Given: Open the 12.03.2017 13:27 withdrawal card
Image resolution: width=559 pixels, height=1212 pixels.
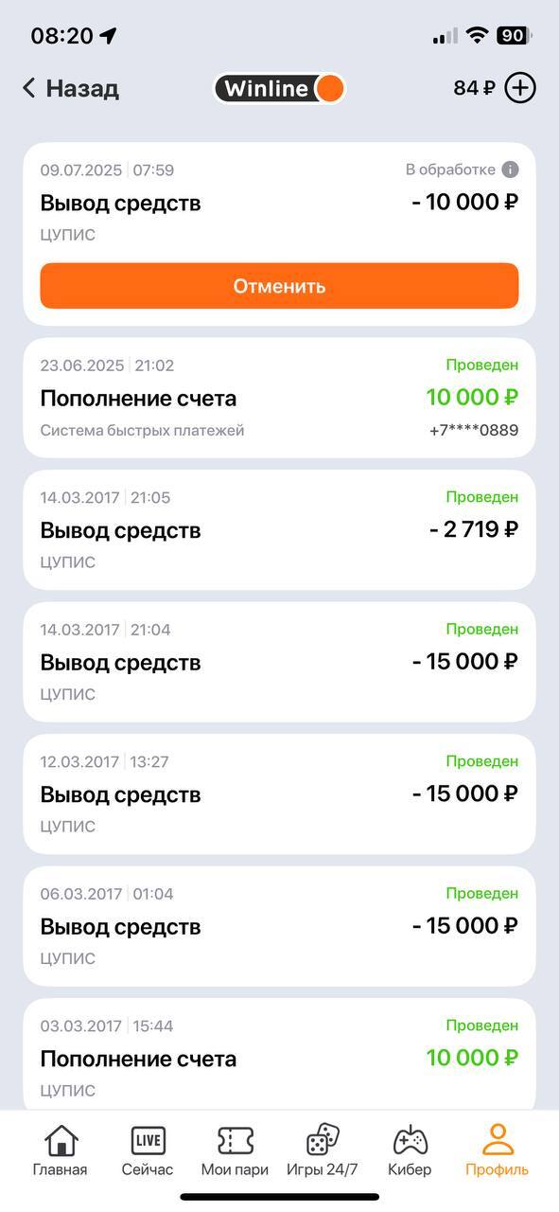Looking at the screenshot, I should [279, 794].
